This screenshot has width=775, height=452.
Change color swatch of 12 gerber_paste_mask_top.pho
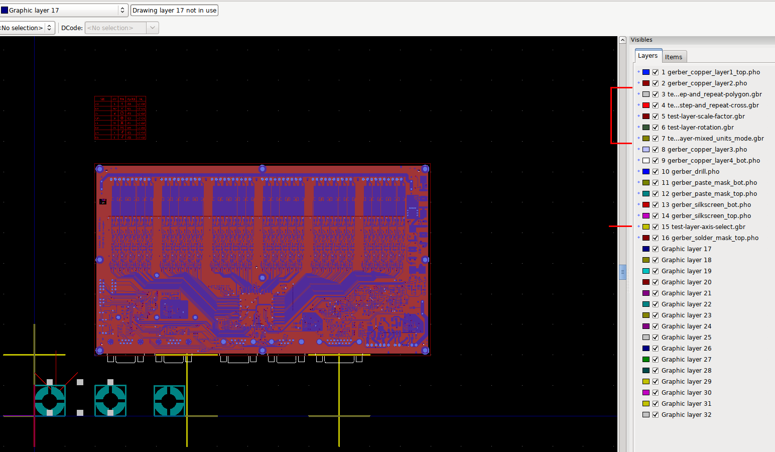(646, 194)
